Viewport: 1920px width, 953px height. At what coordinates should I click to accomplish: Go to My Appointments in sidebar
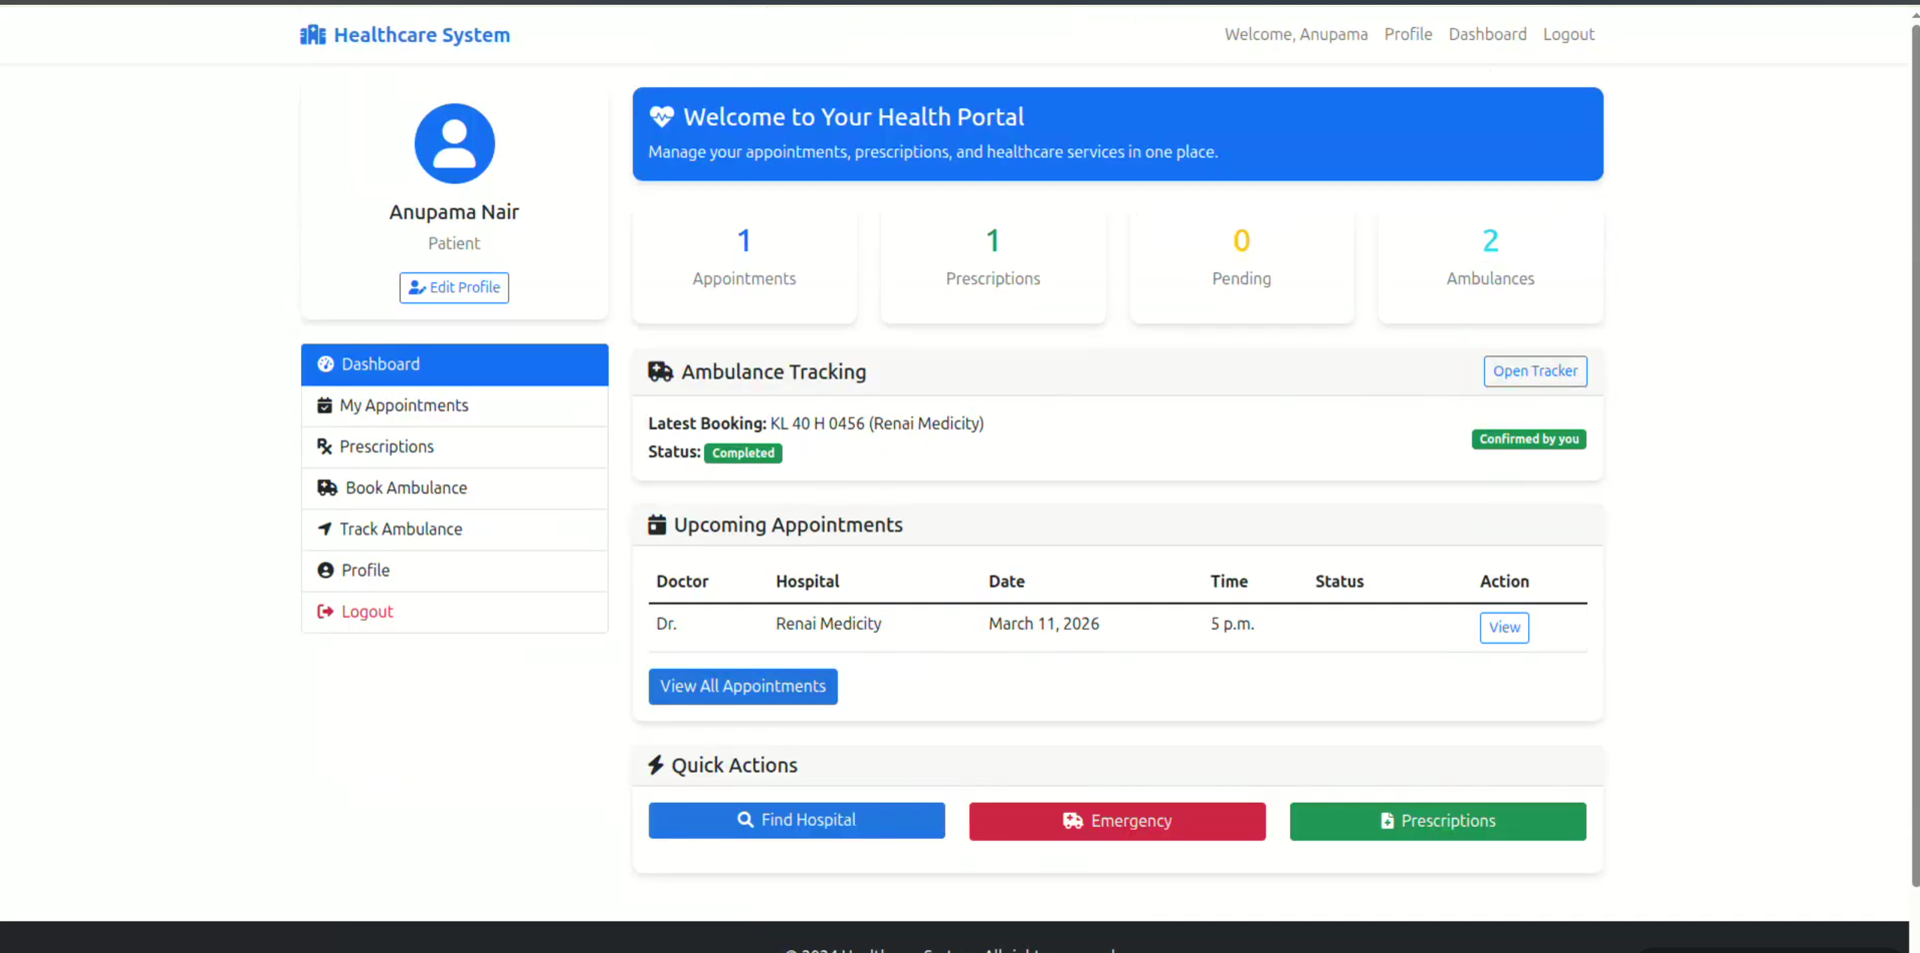(x=454, y=406)
